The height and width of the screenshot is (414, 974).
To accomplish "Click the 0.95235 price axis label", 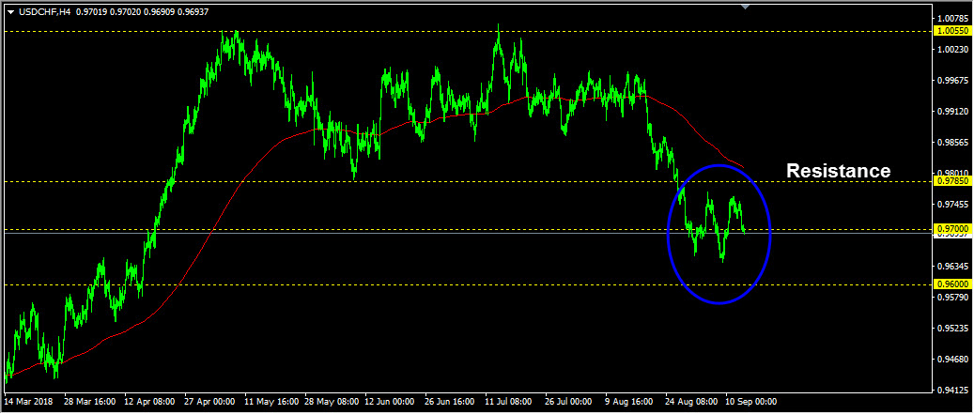I will click(x=953, y=329).
